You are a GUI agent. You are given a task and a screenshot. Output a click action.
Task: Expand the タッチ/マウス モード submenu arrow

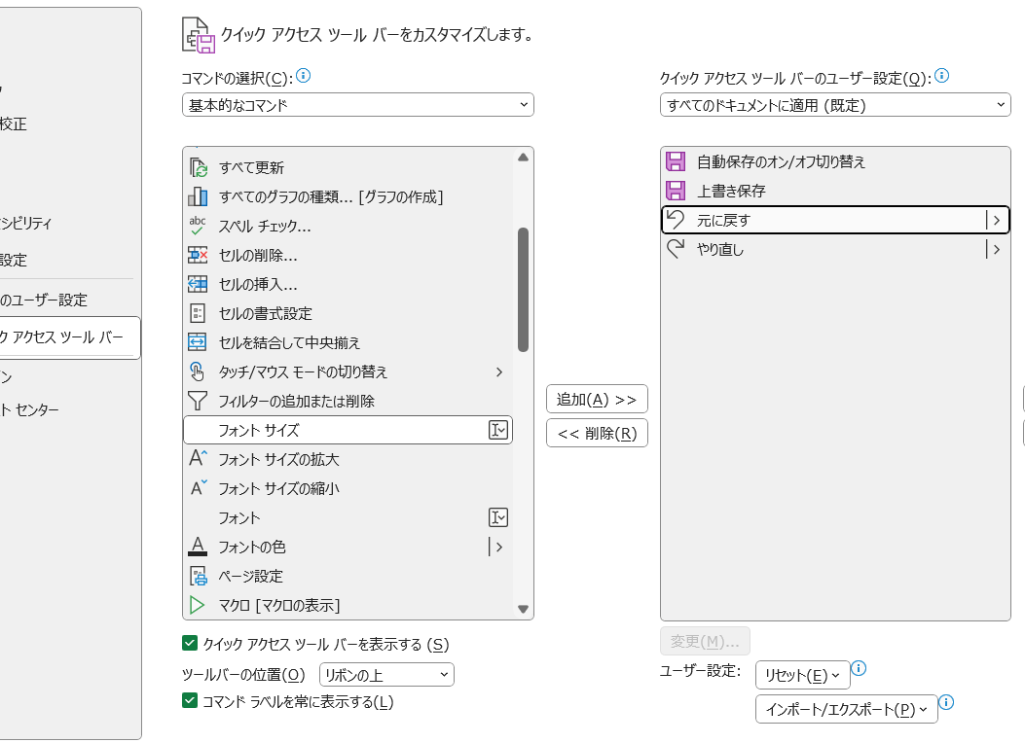(499, 371)
